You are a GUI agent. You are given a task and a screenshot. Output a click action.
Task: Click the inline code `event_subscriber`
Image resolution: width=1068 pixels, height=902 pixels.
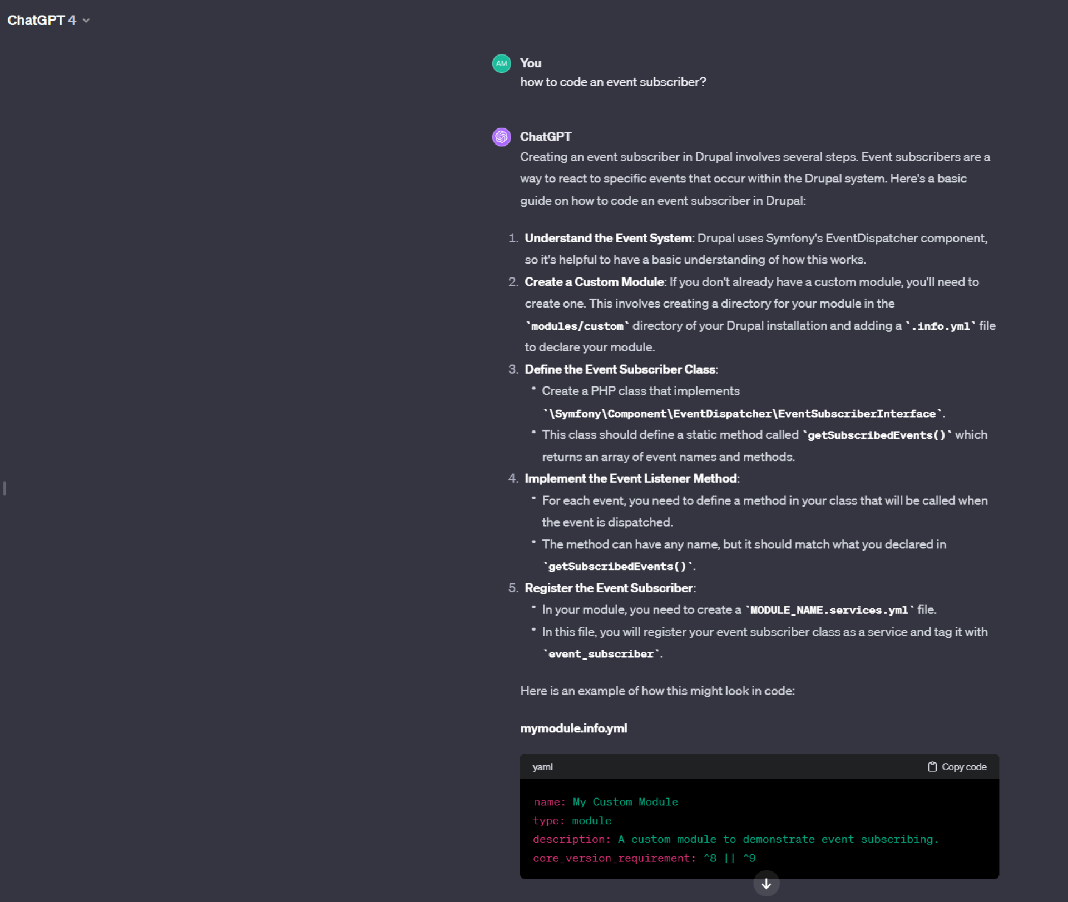coord(601,654)
